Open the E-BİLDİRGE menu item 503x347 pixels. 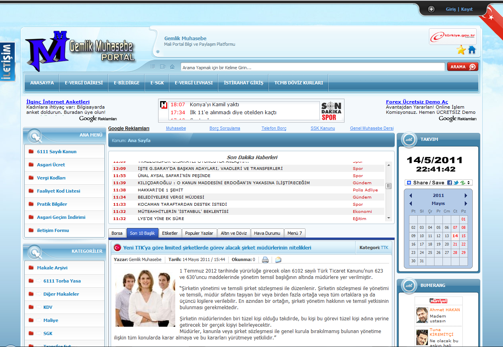(127, 83)
